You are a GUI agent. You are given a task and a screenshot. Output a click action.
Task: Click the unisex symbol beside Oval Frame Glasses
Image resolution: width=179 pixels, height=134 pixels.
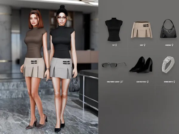point(121,82)
